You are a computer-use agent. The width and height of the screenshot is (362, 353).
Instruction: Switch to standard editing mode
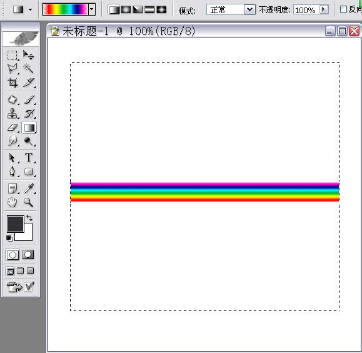13,255
